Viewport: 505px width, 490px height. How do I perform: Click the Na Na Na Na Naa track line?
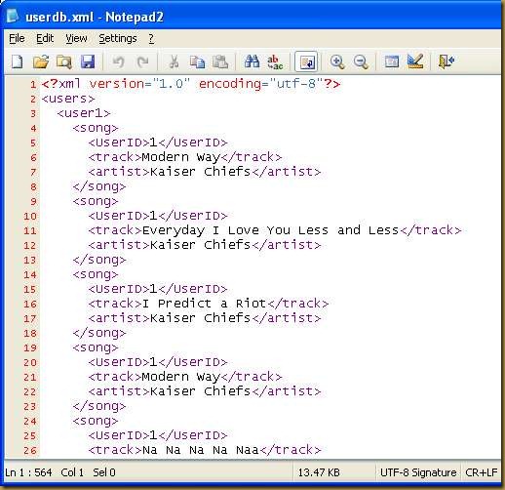205,450
